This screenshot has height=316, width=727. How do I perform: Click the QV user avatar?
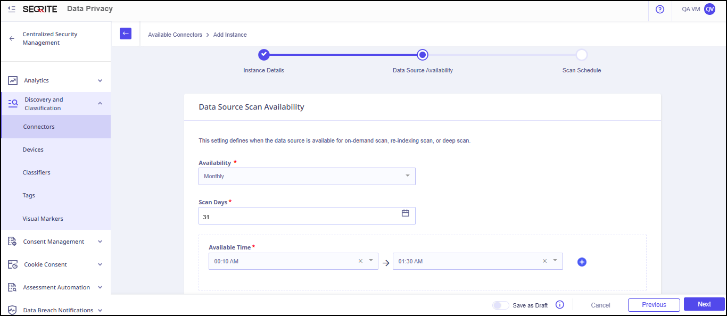tap(709, 9)
